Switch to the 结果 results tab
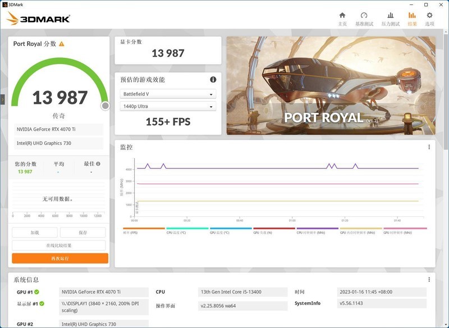This screenshot has width=449, height=328. point(413,15)
